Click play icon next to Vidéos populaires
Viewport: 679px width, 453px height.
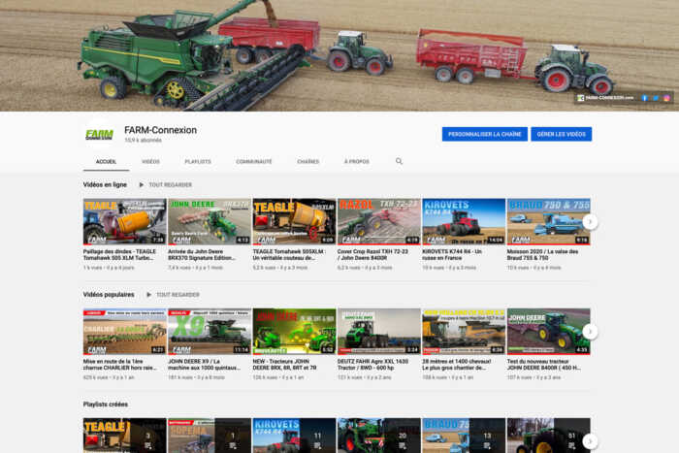(148, 295)
